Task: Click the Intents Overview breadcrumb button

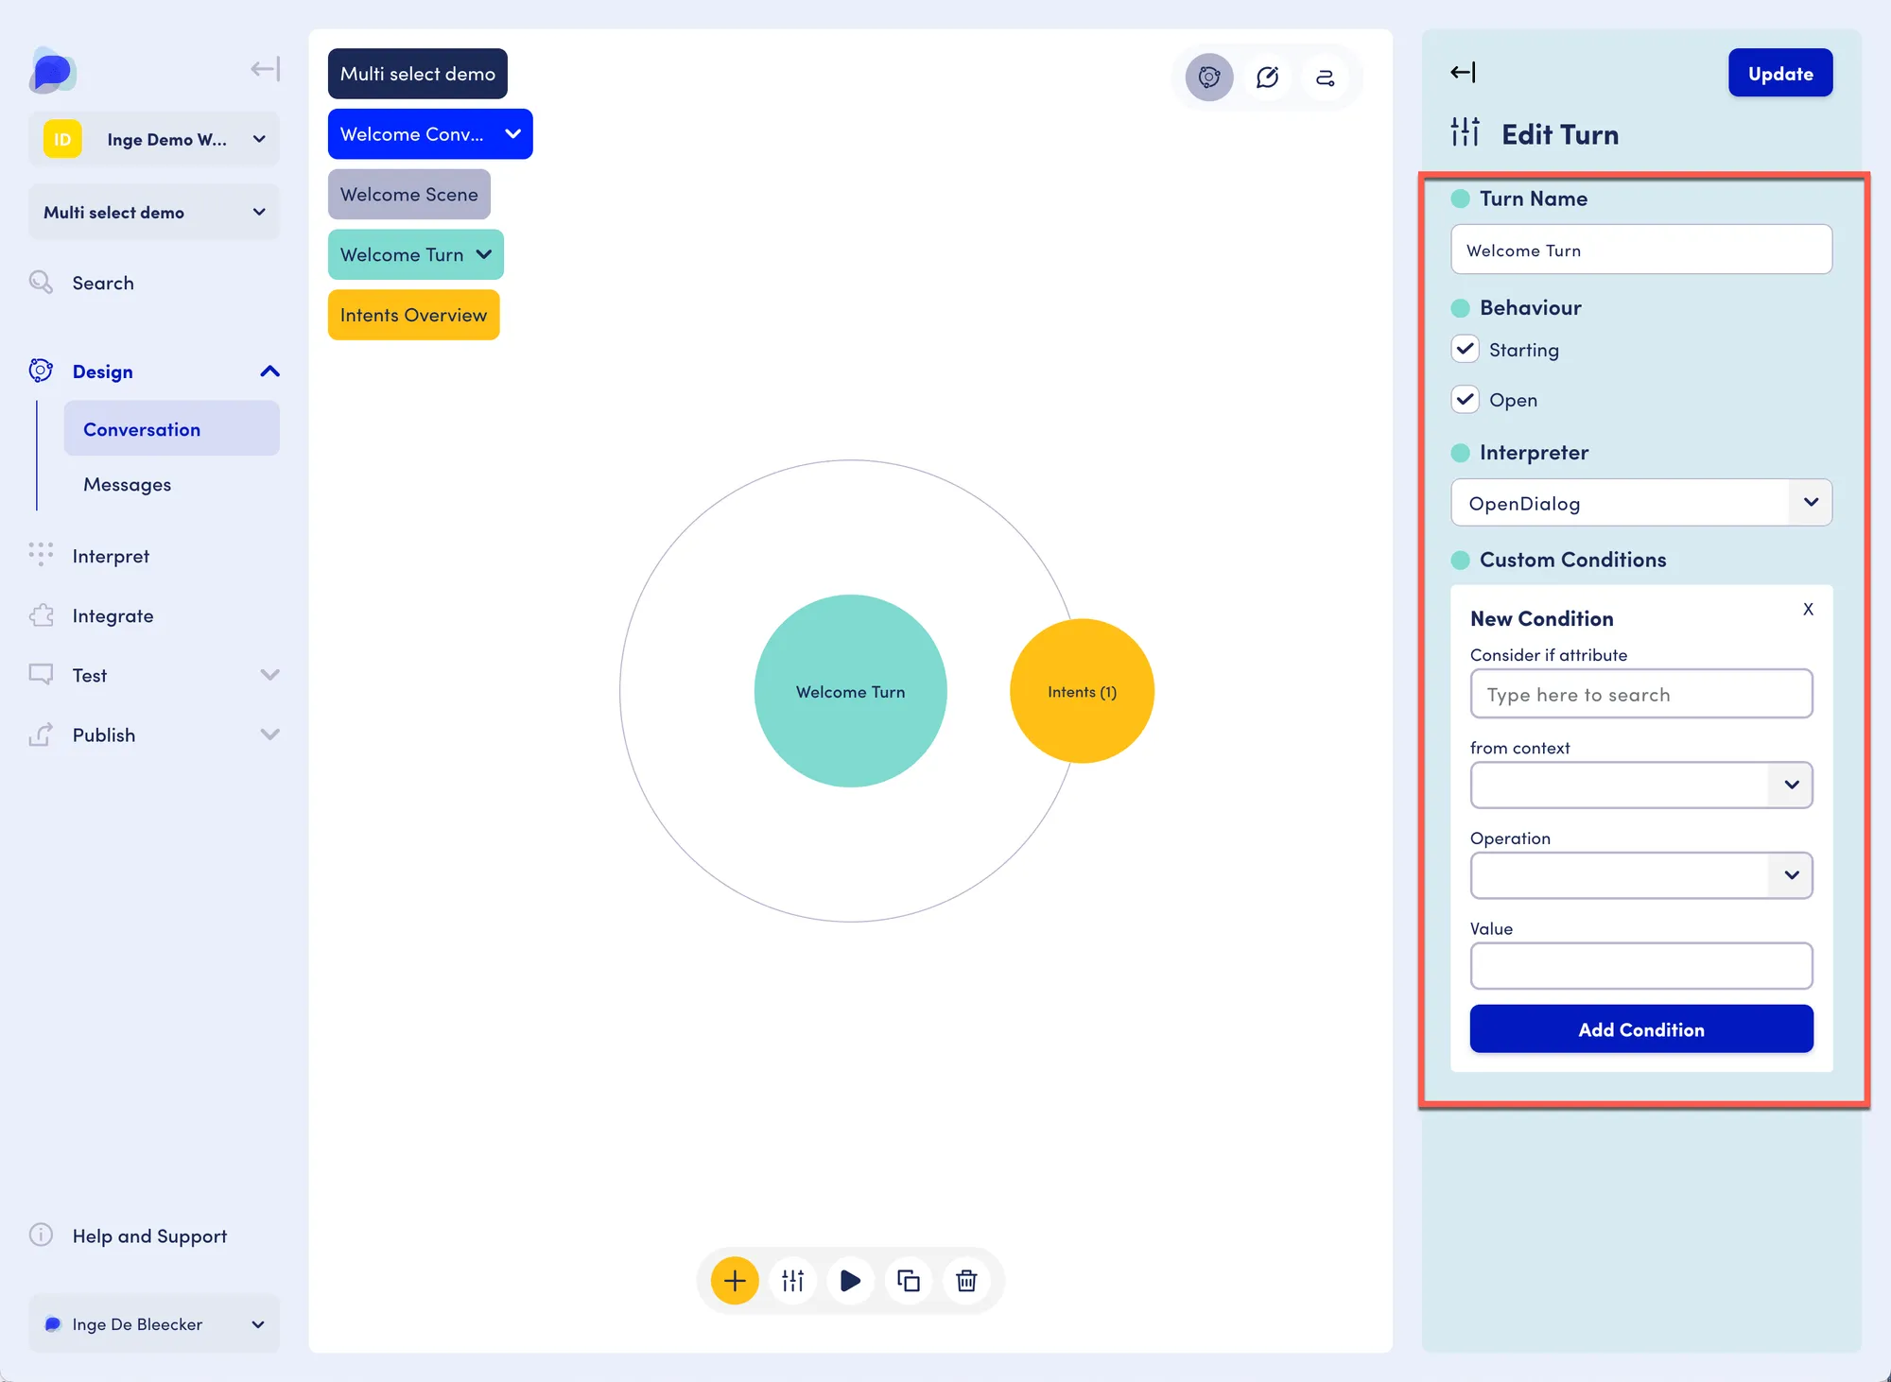Action: pos(413,315)
